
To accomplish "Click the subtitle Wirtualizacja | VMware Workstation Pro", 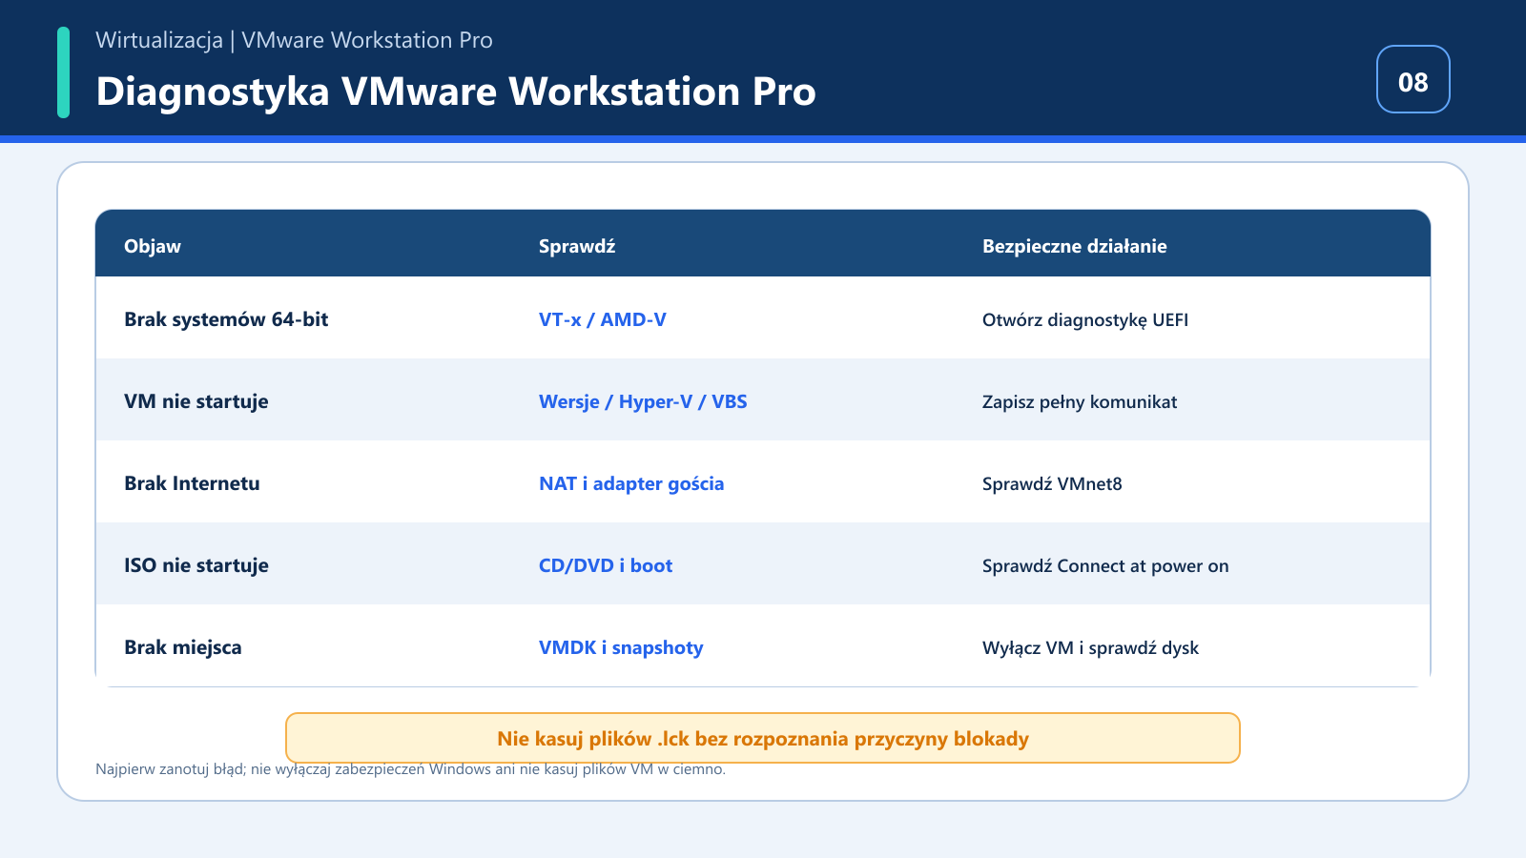I will pos(294,40).
